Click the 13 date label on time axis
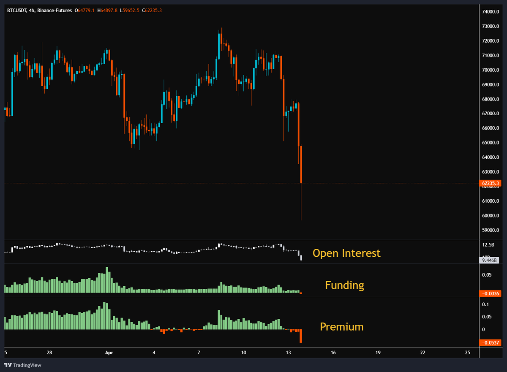This screenshot has height=372, width=507. point(288,353)
